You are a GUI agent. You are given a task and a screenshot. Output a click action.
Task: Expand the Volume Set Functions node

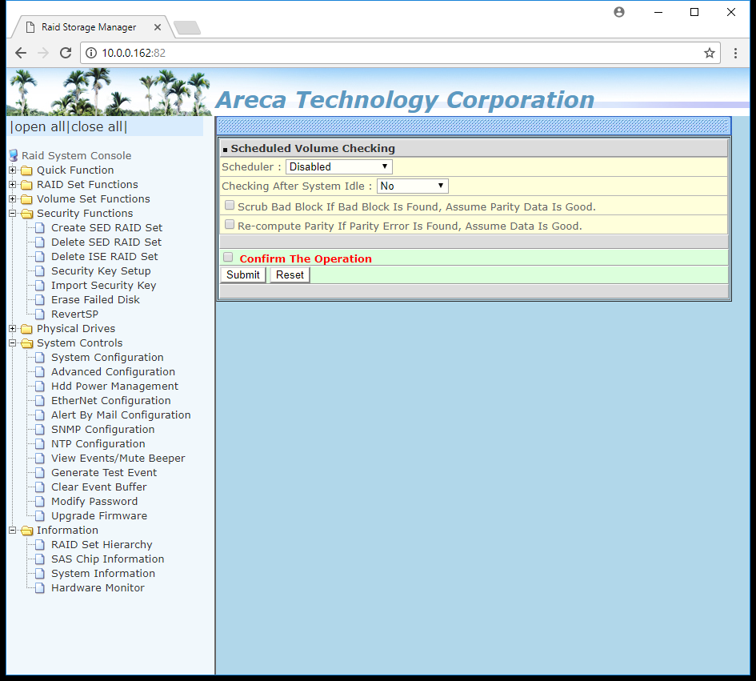pyautogui.click(x=13, y=199)
